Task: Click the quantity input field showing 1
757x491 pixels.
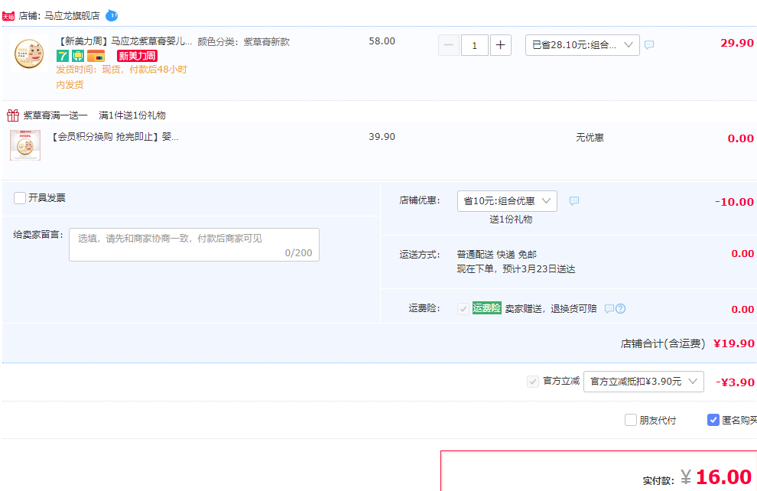Action: [x=475, y=45]
